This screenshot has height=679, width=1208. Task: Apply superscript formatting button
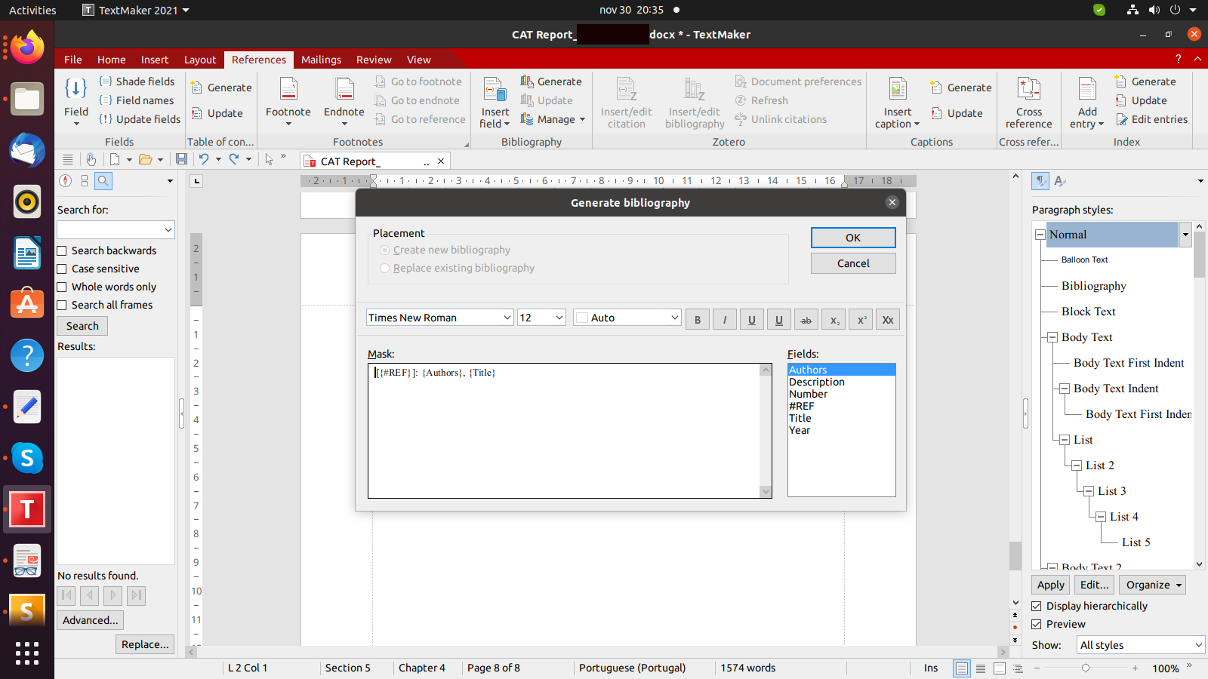[x=861, y=320]
